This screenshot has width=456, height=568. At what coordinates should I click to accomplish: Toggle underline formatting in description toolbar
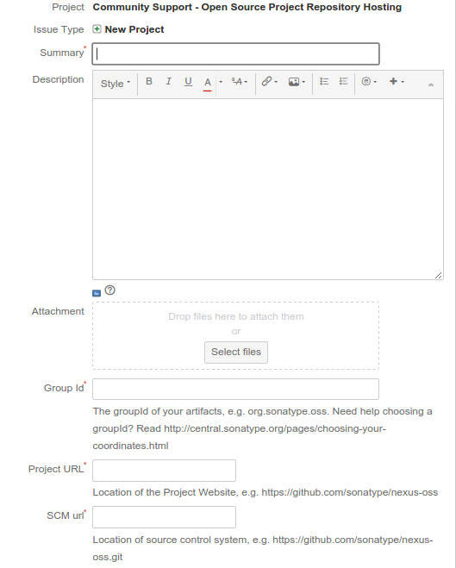188,82
